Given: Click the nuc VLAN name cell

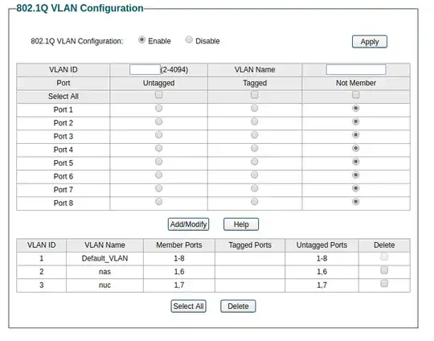Looking at the screenshot, I should 104,285.
